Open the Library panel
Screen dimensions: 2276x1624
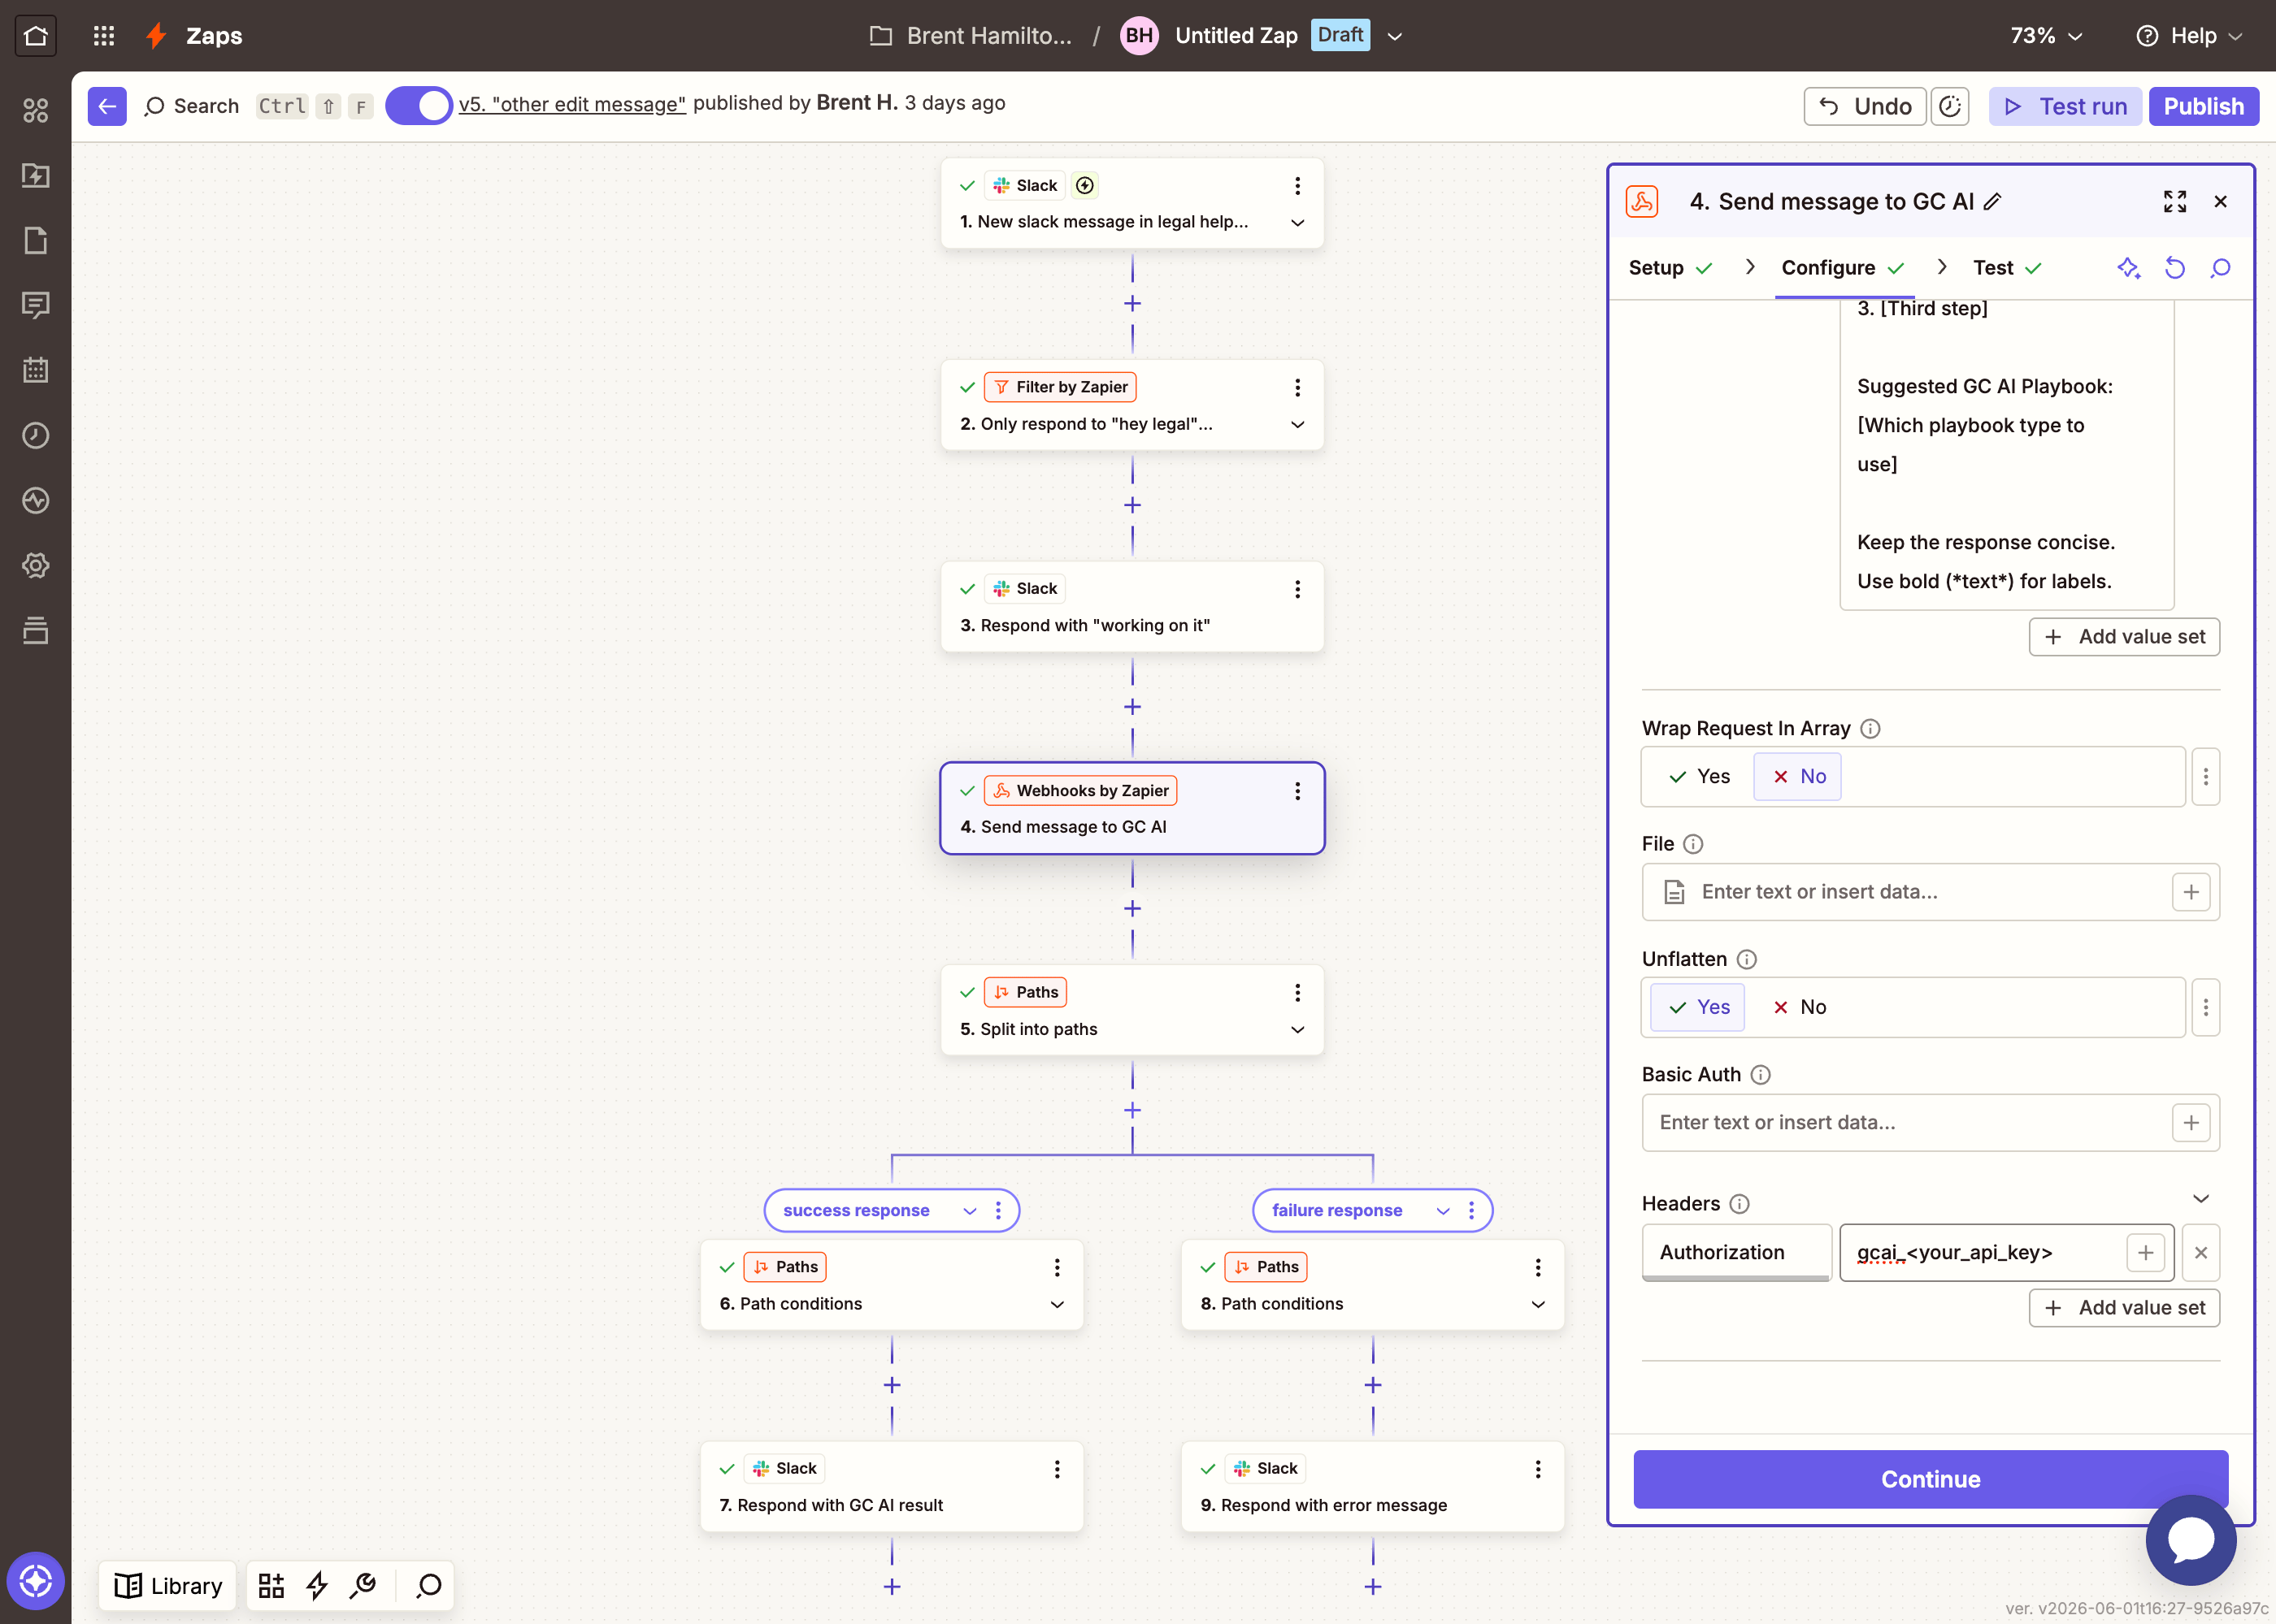coord(168,1586)
